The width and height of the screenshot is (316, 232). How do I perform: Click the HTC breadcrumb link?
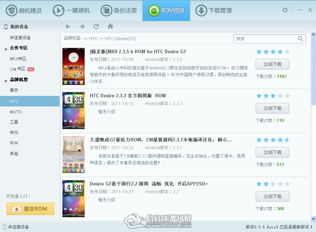93,38
